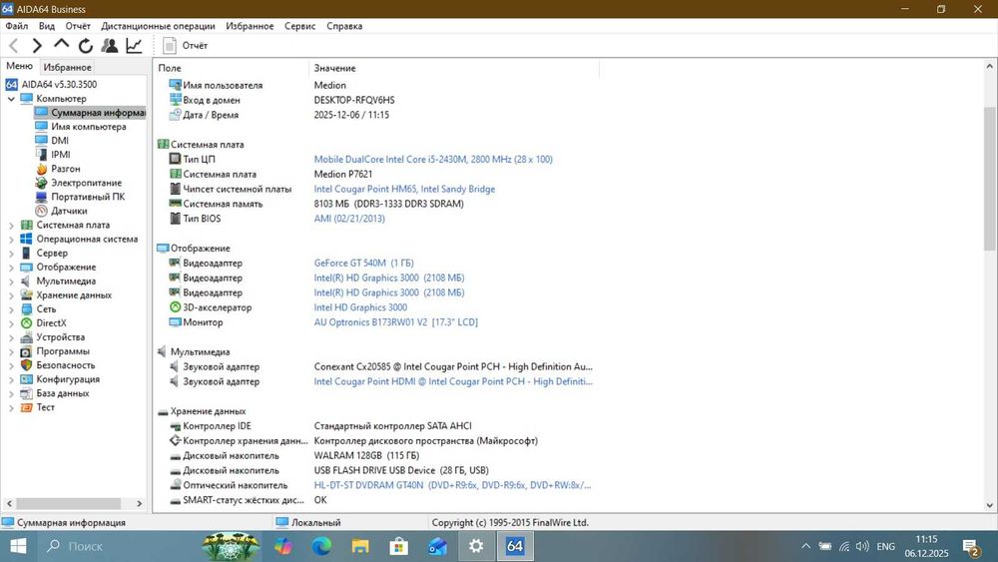Click the AIDA64 v5.30.3500 root icon

11,84
